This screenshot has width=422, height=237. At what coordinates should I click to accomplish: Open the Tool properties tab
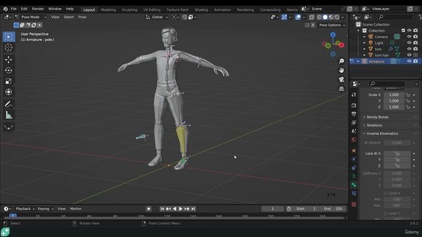coord(354,95)
